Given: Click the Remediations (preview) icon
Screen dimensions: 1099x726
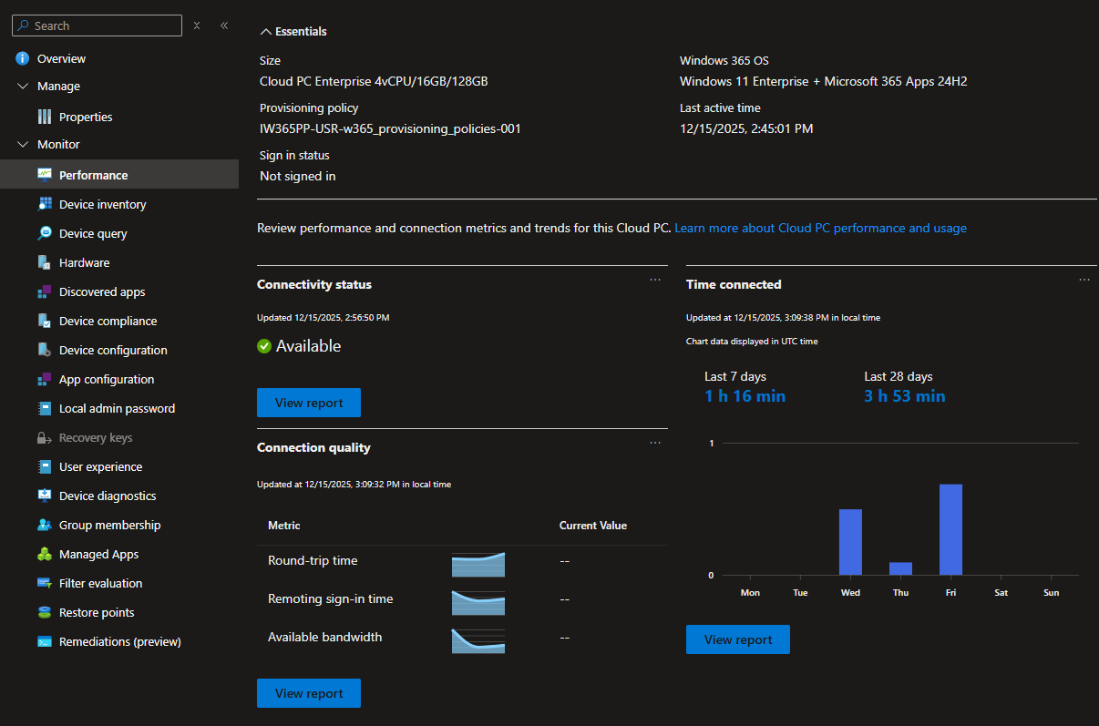Looking at the screenshot, I should pos(45,641).
